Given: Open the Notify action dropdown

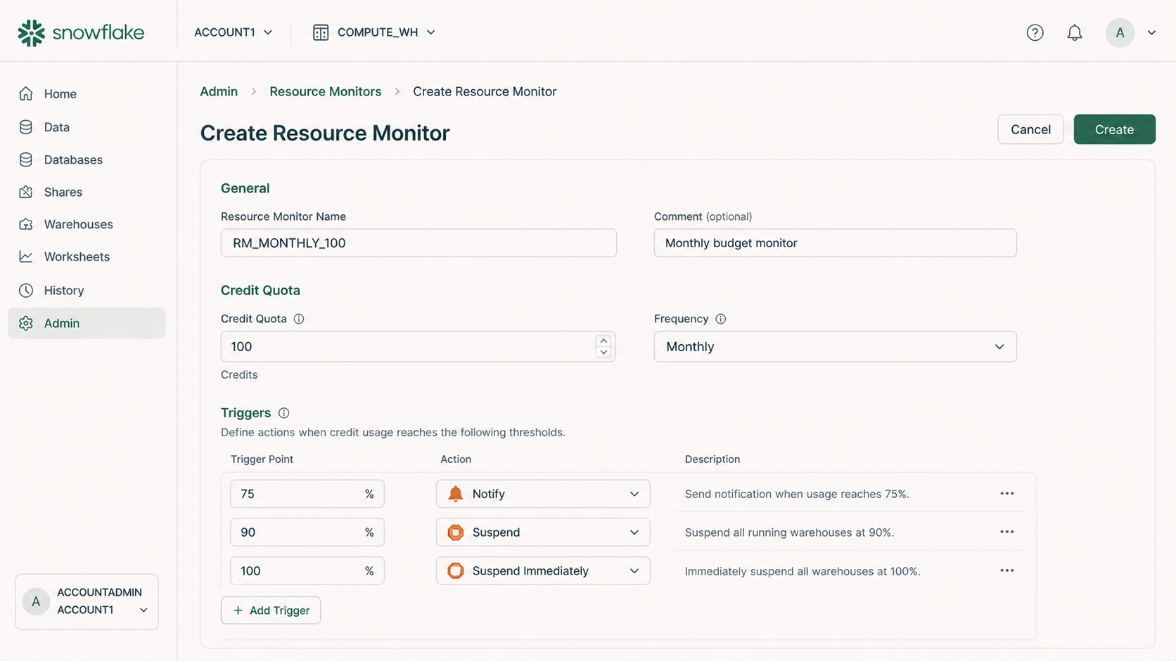Looking at the screenshot, I should tap(543, 494).
